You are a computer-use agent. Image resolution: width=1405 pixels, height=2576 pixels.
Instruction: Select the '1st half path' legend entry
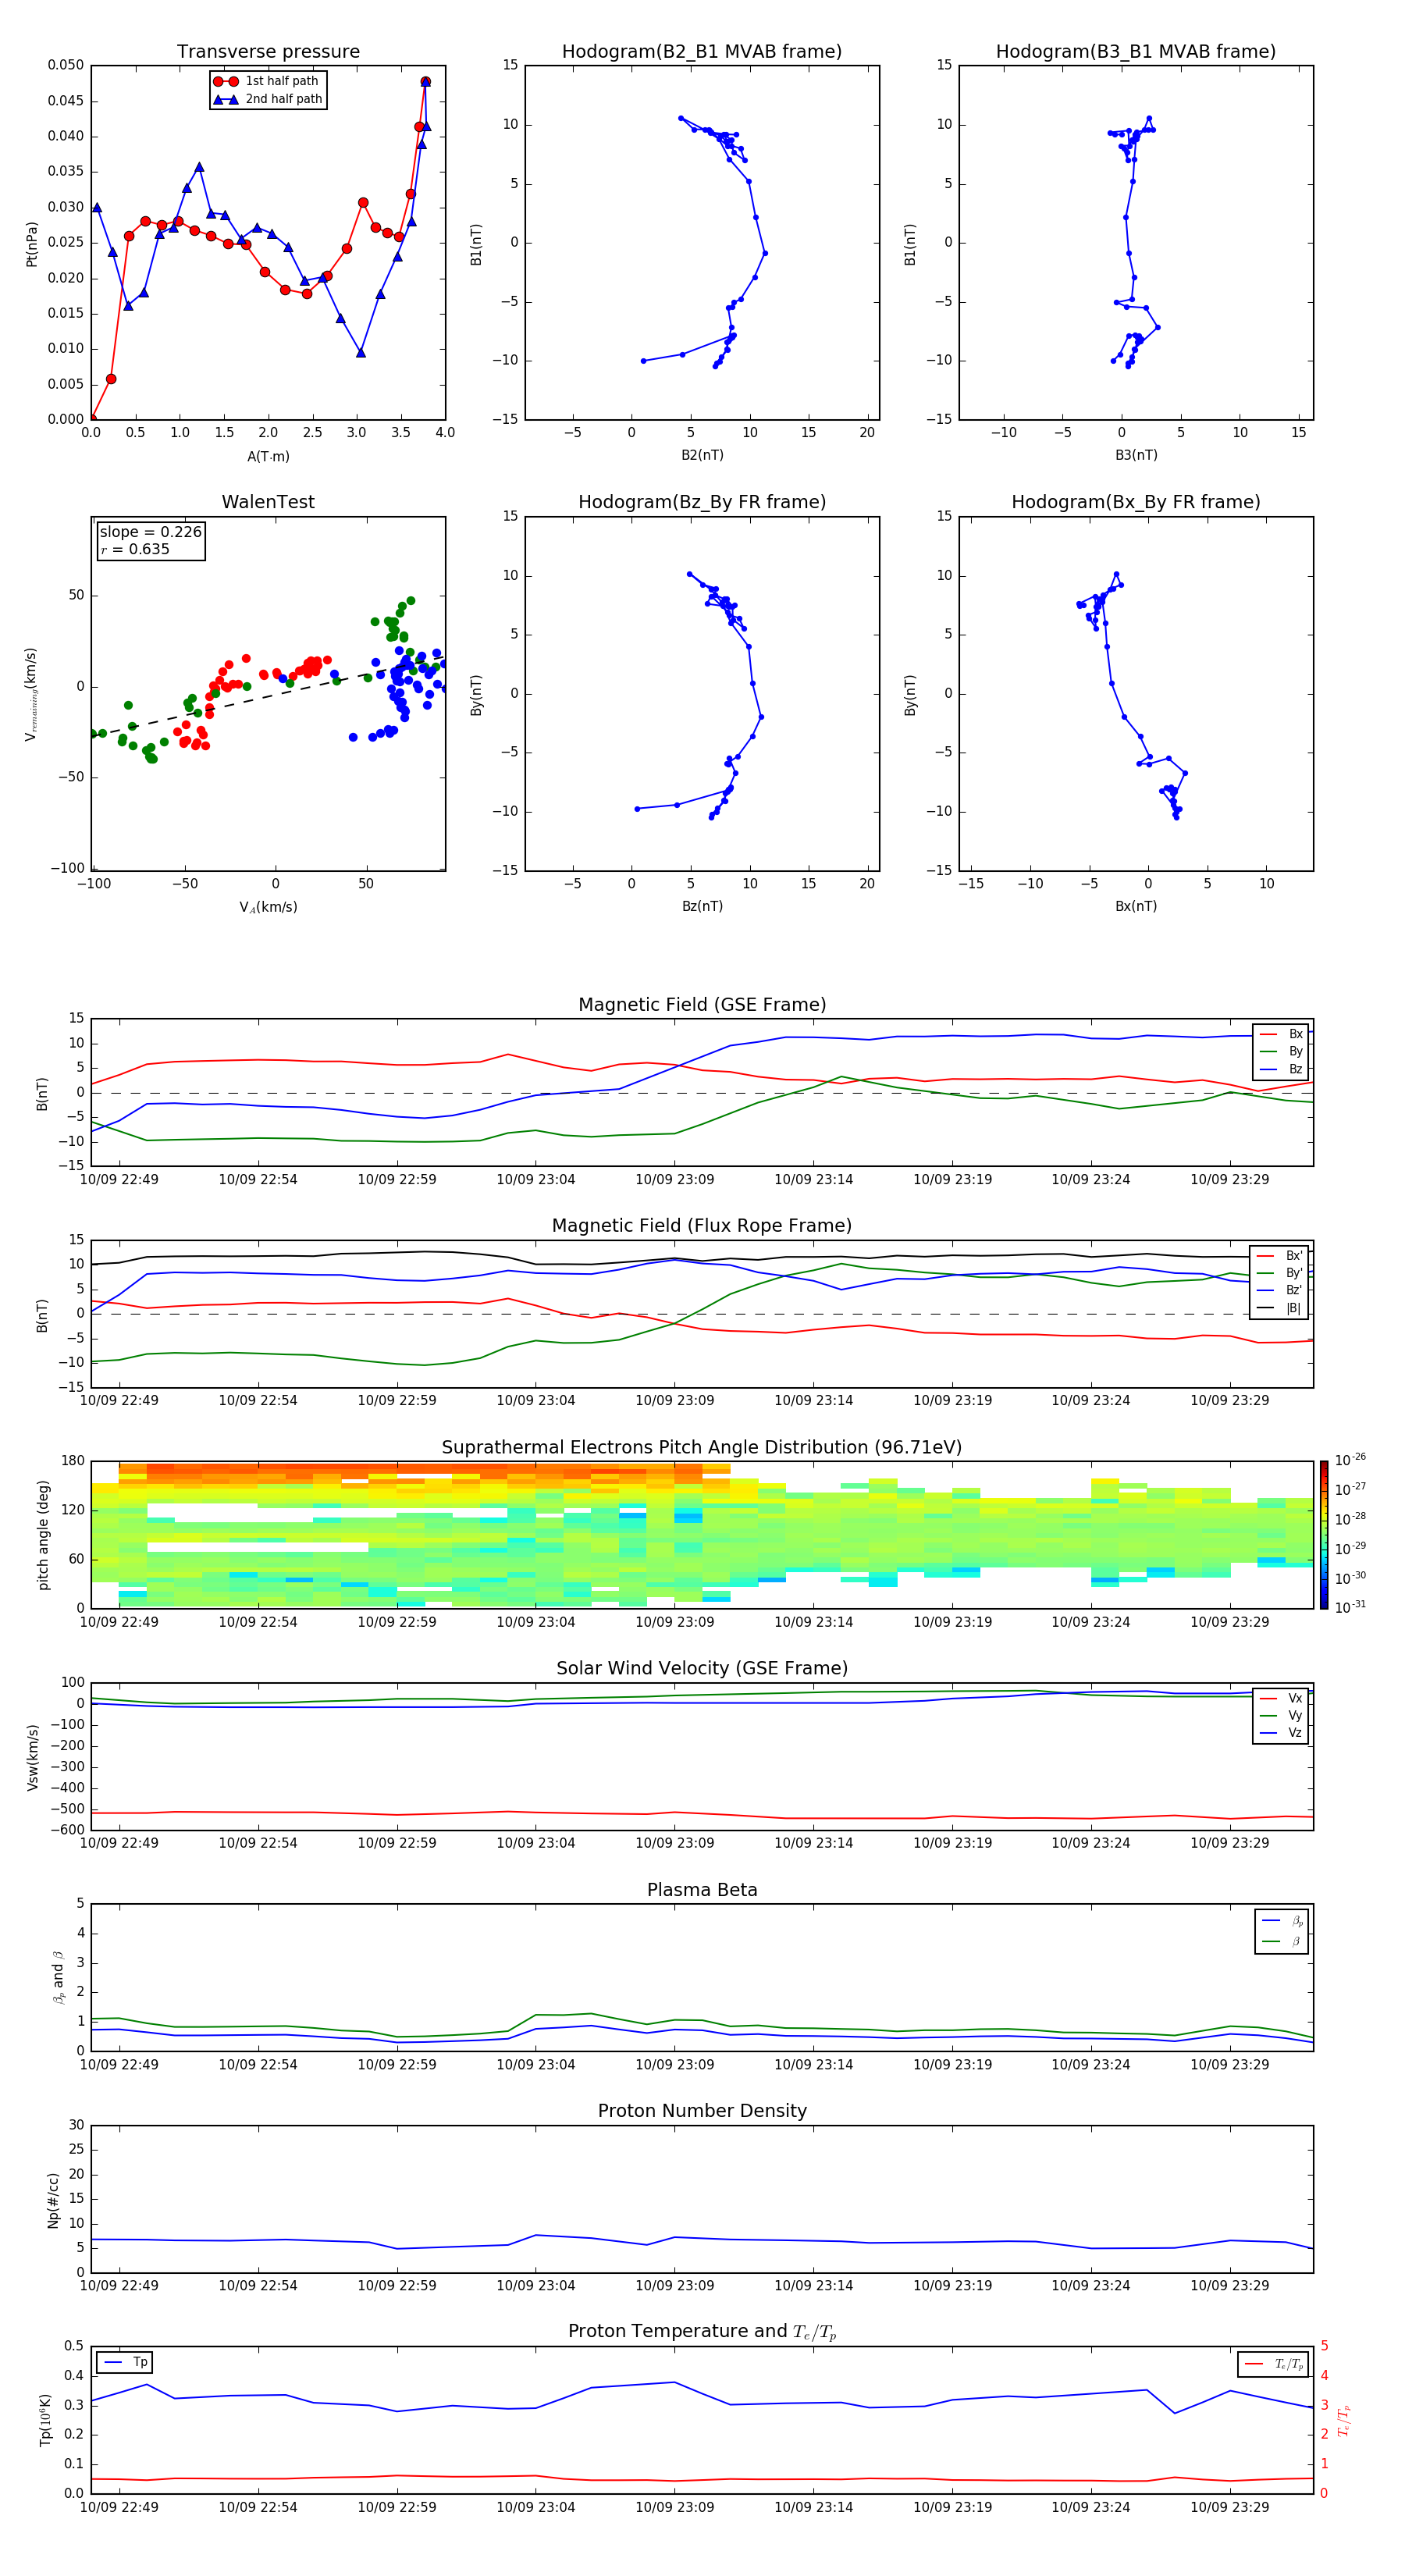click(x=267, y=81)
